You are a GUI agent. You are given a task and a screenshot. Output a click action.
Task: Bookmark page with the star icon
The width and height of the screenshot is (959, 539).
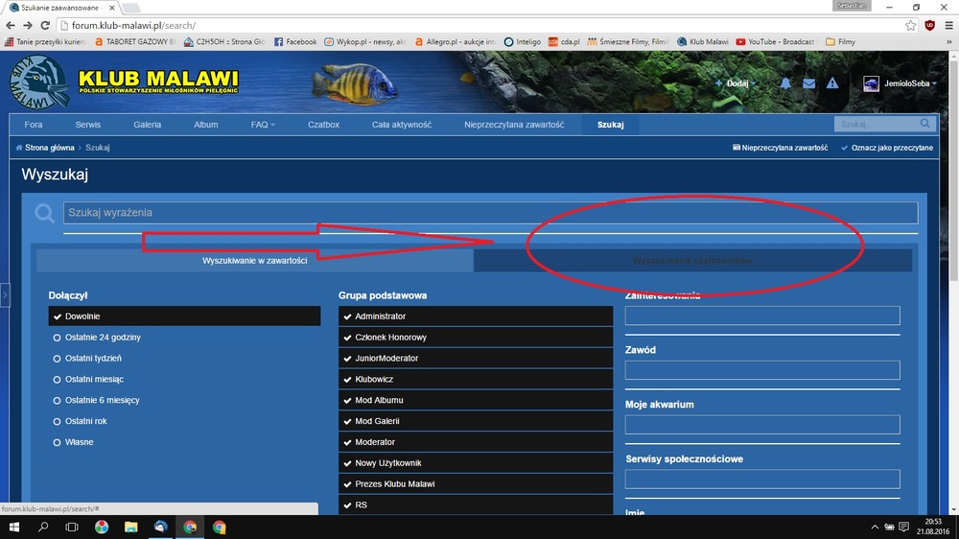coord(911,25)
